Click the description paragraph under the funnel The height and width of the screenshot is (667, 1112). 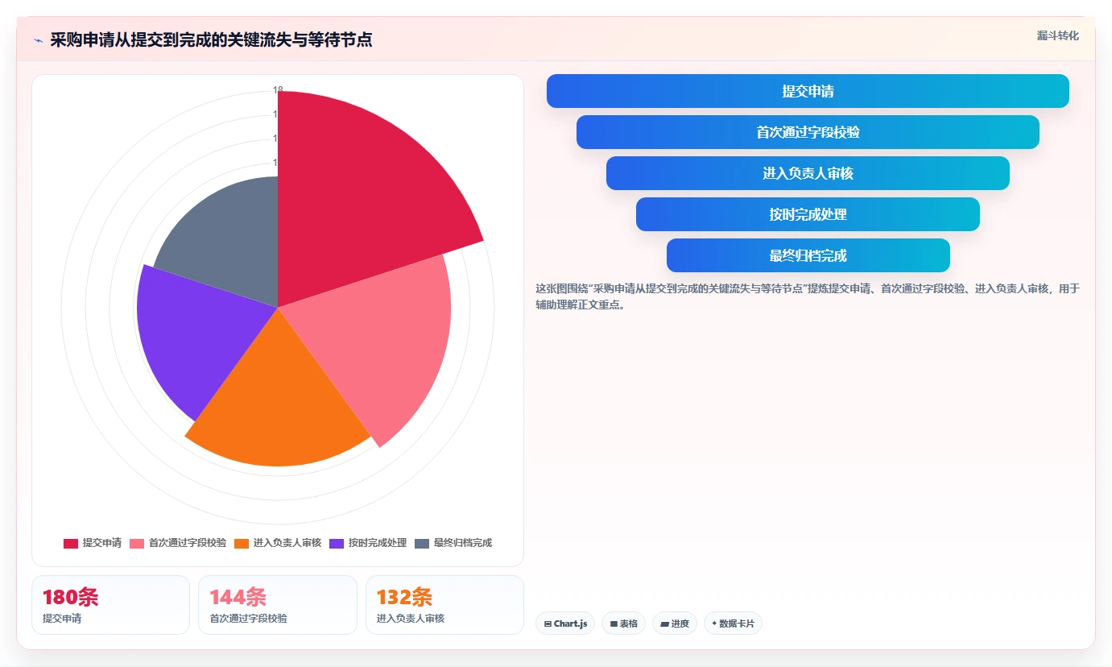tap(808, 296)
